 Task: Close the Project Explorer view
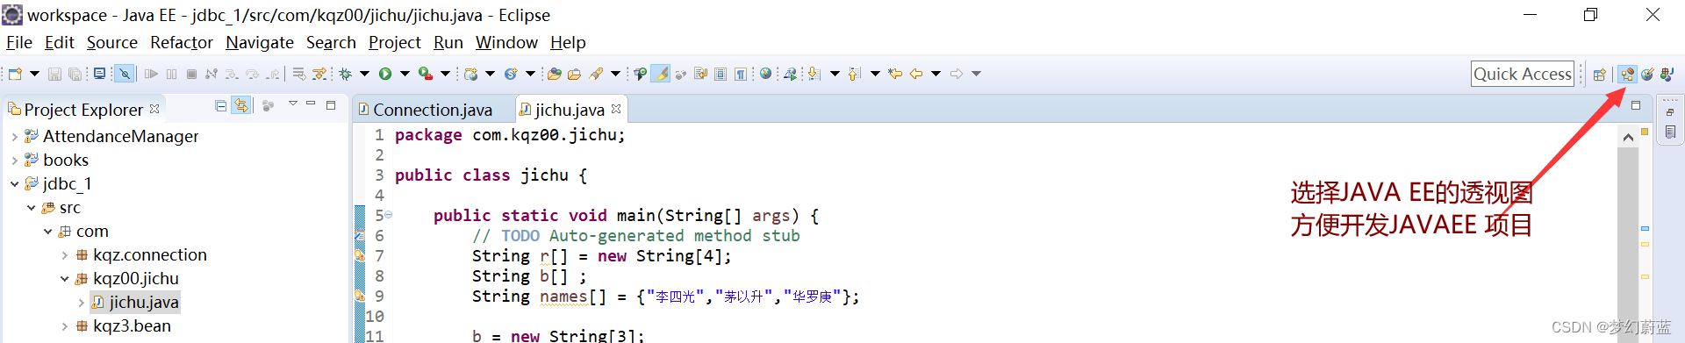pyautogui.click(x=154, y=109)
